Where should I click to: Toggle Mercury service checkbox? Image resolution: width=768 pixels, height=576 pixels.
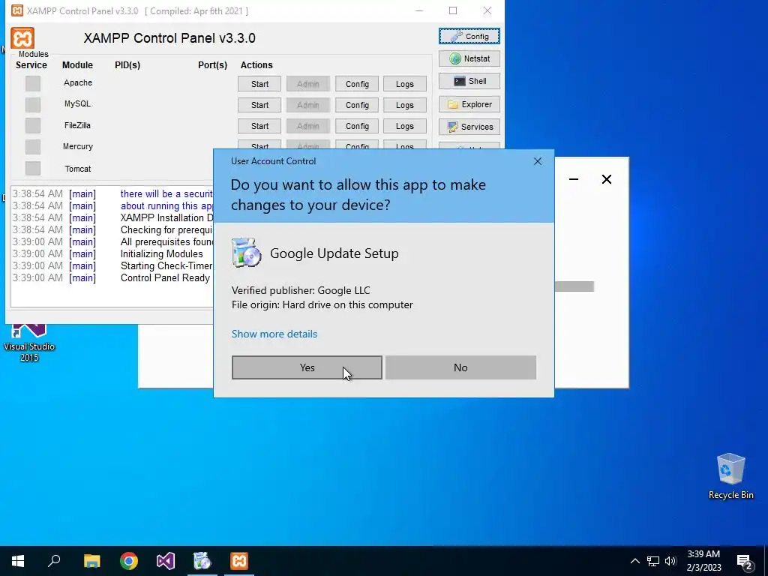pos(33,146)
